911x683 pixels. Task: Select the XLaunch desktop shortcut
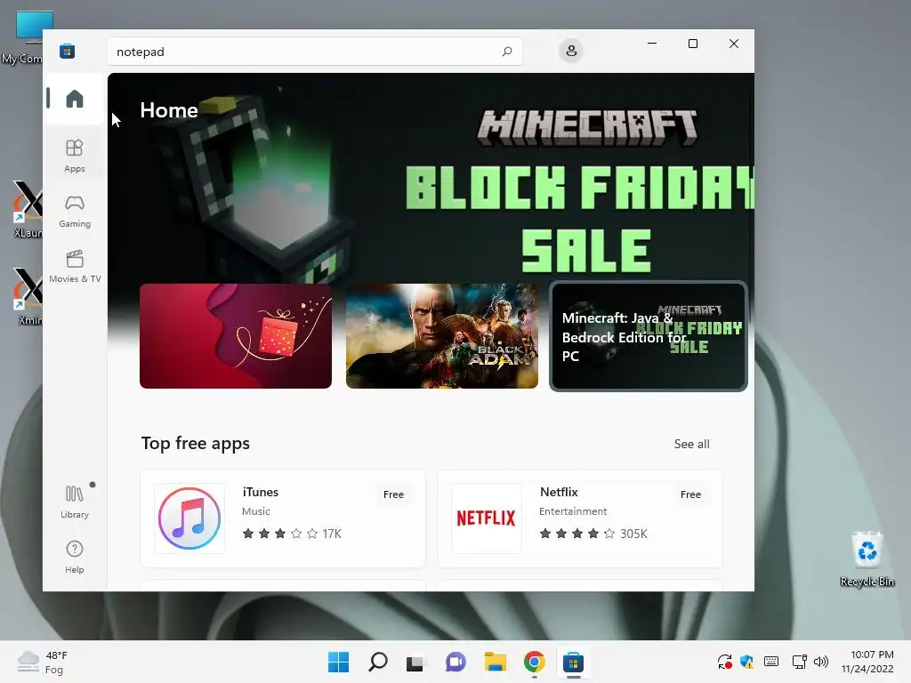[x=28, y=209]
